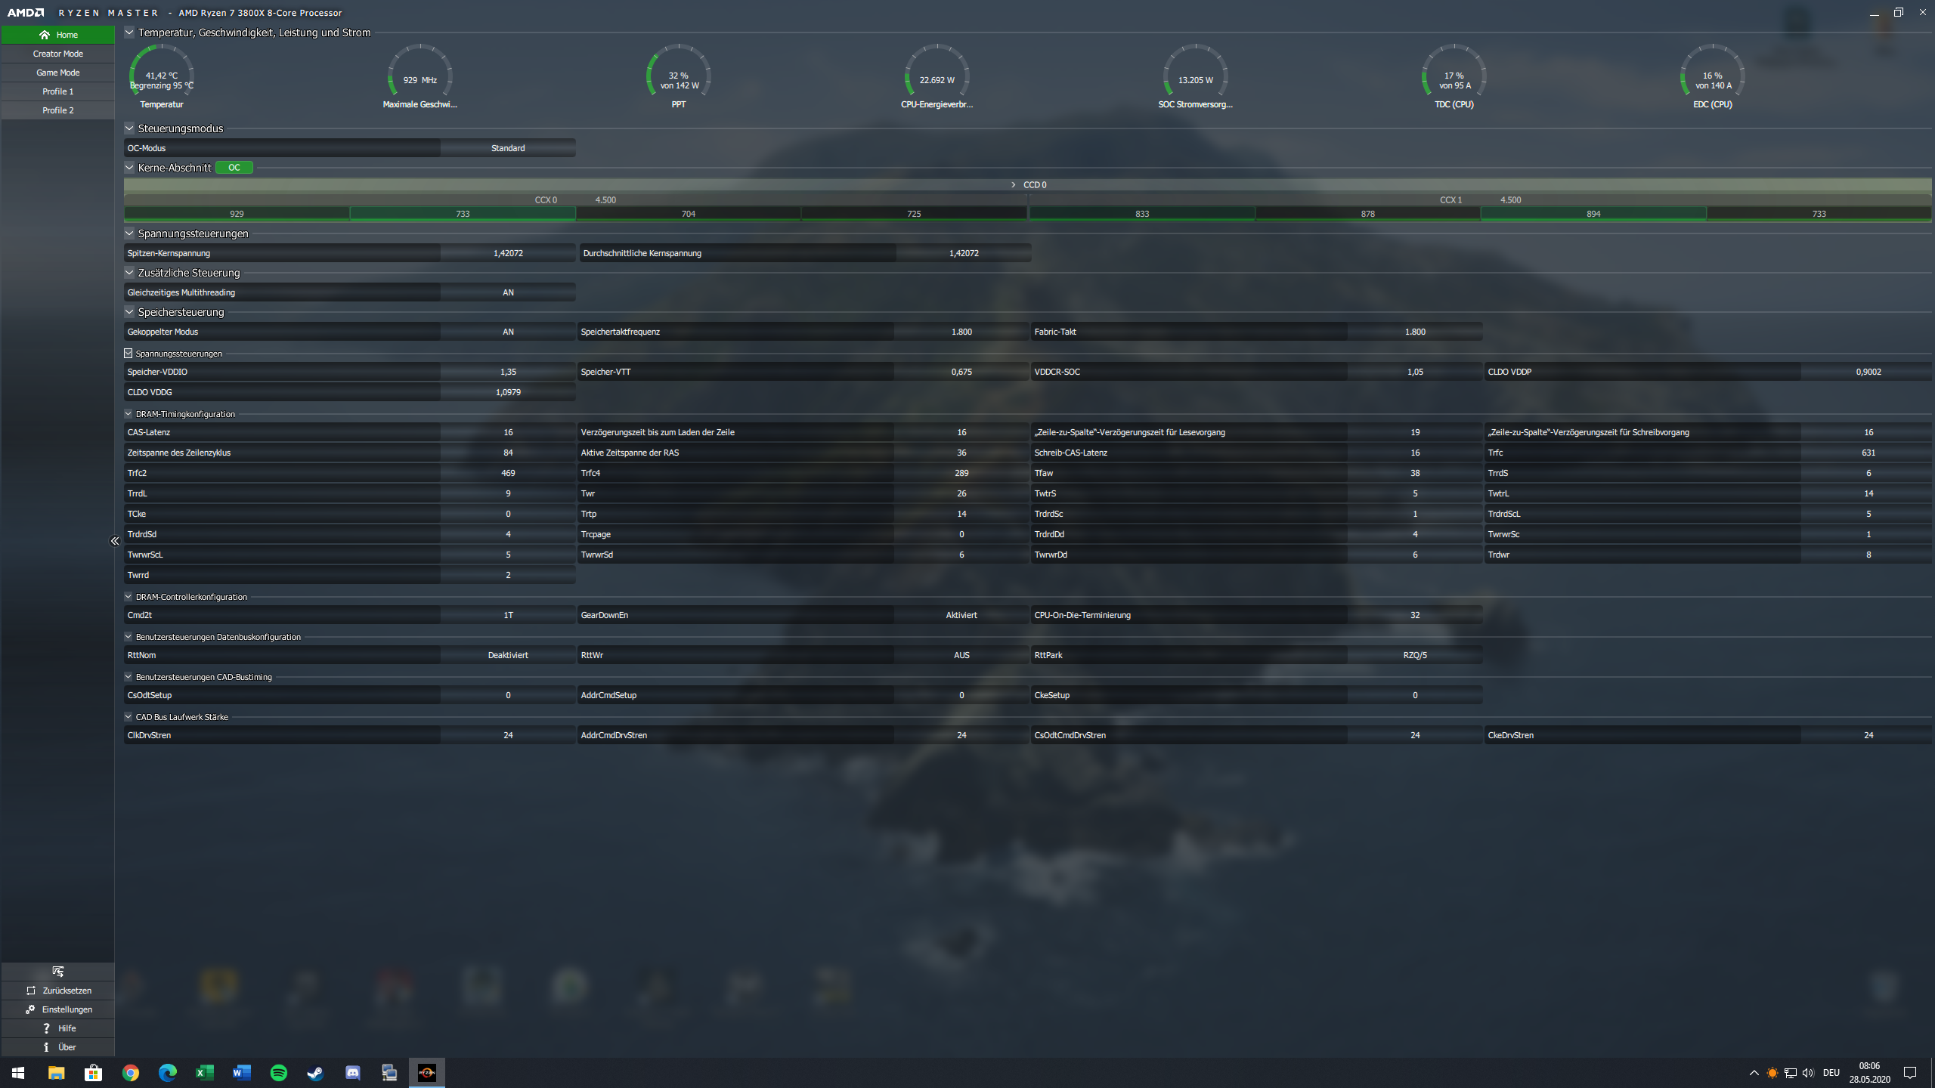Screen dimensions: 1935x1088
Task: Toggle Gleichzeitiges Multithreading AN value
Action: point(508,292)
